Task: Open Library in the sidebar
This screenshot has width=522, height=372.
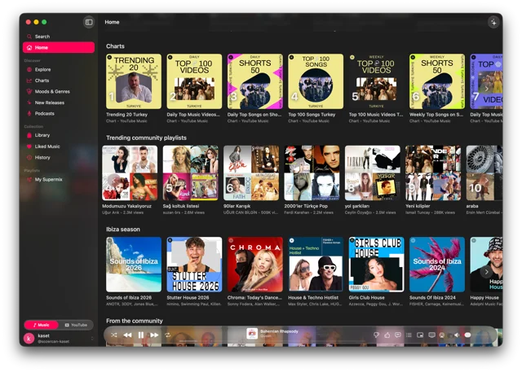Action: tap(59, 135)
